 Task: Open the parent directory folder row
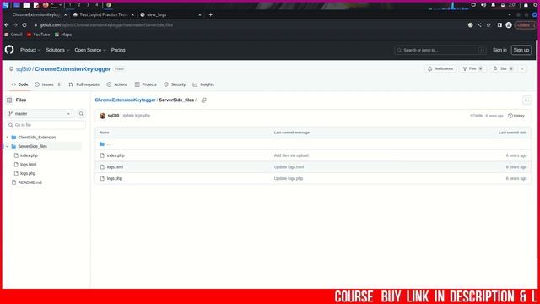click(313, 144)
